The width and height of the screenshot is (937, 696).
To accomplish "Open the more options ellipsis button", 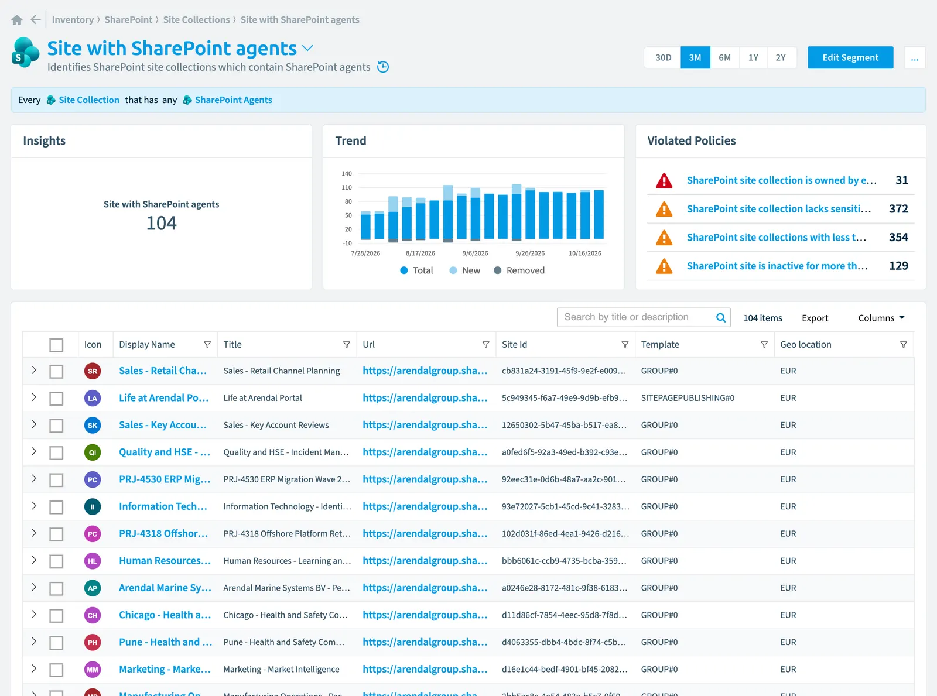I will 915,57.
